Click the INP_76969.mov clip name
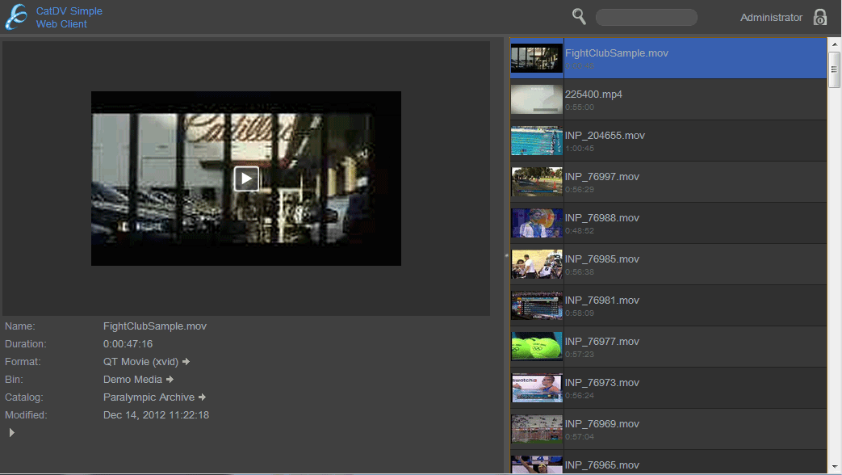Image resolution: width=842 pixels, height=475 pixels. (x=602, y=424)
